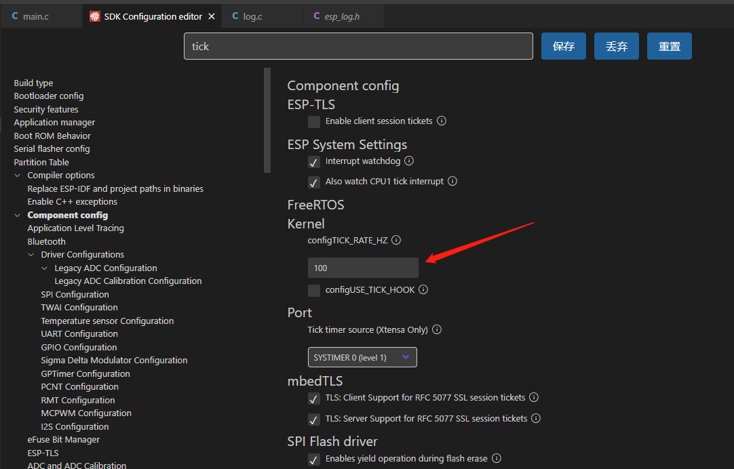Uncheck the Interrupt watchdog option
The width and height of the screenshot is (734, 469).
point(314,162)
